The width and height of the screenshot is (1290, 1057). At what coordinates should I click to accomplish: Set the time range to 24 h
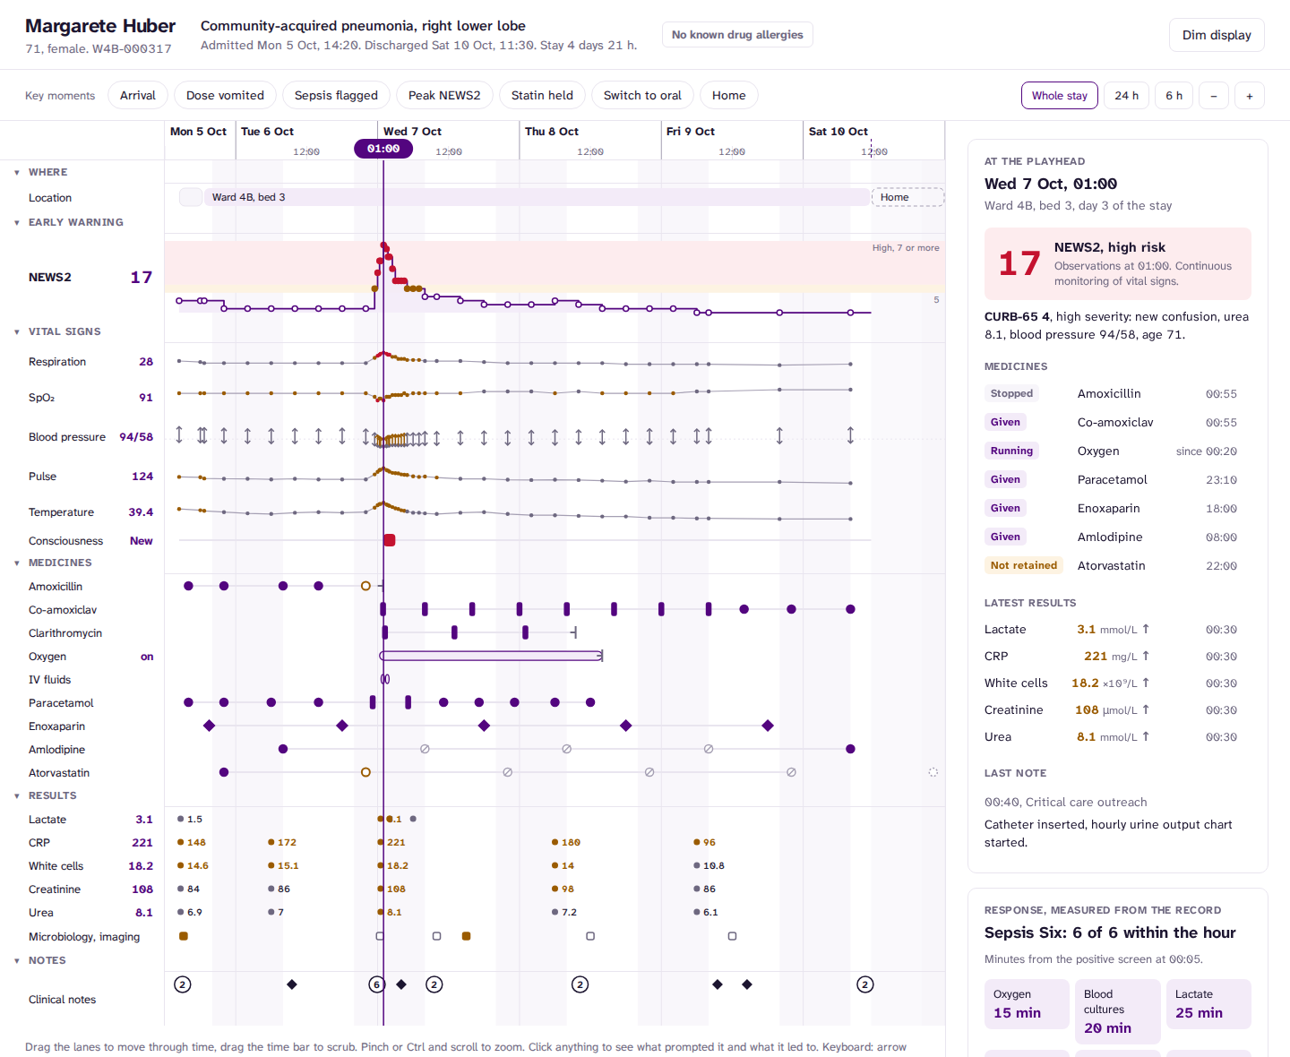[1127, 96]
